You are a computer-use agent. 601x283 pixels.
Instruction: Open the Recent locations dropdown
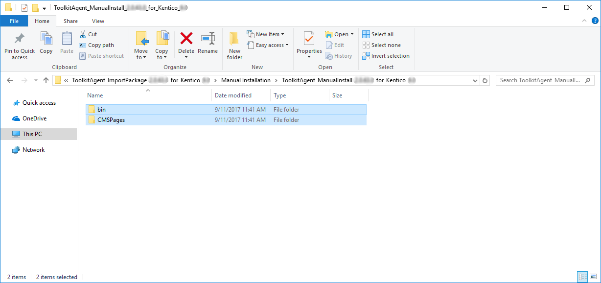coord(36,80)
